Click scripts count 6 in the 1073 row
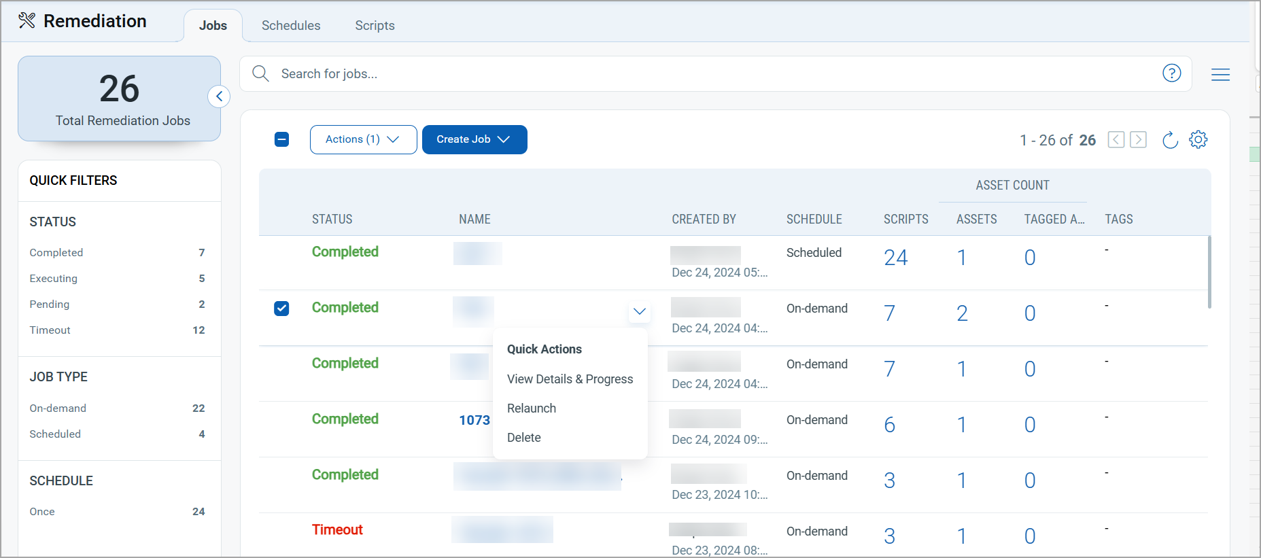Screen dimensions: 1261x558 click(890, 425)
